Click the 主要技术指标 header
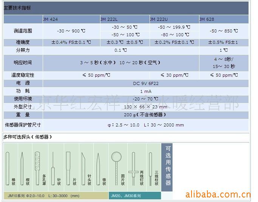 point(17,8)
